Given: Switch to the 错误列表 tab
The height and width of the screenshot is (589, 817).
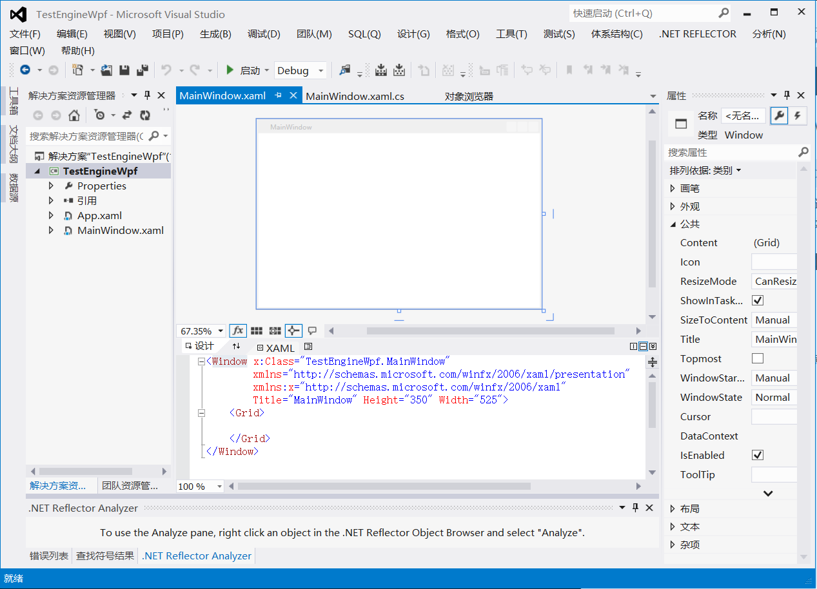Looking at the screenshot, I should 49,555.
